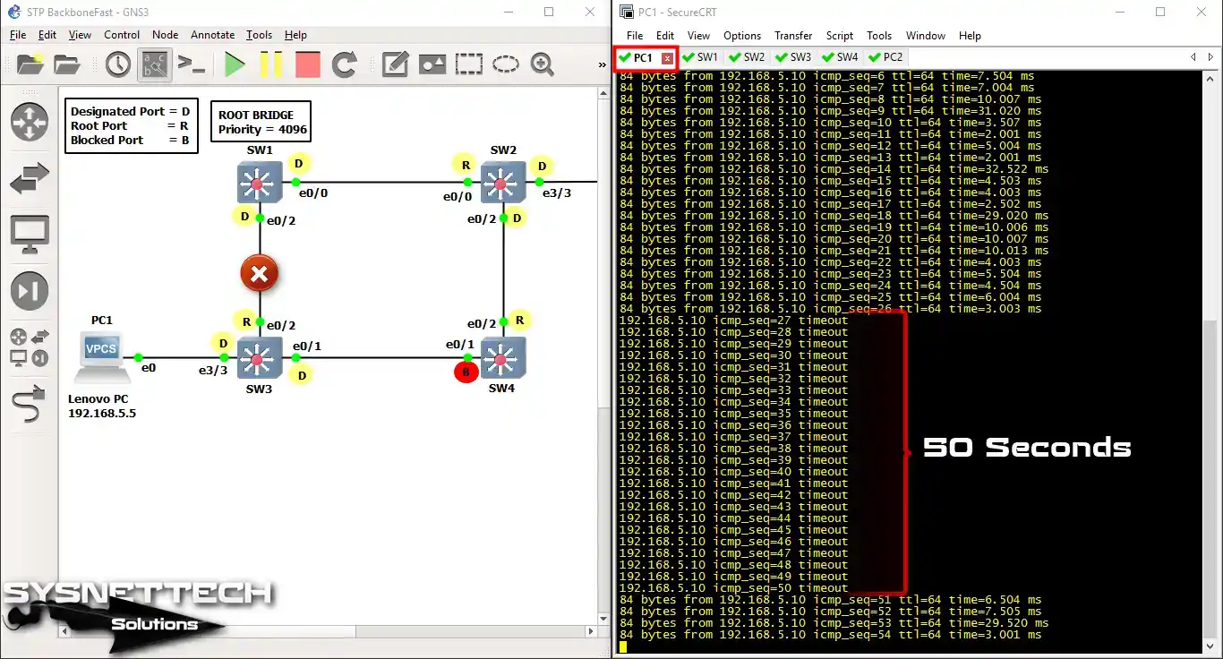Start all nodes with the green play button

pos(235,64)
